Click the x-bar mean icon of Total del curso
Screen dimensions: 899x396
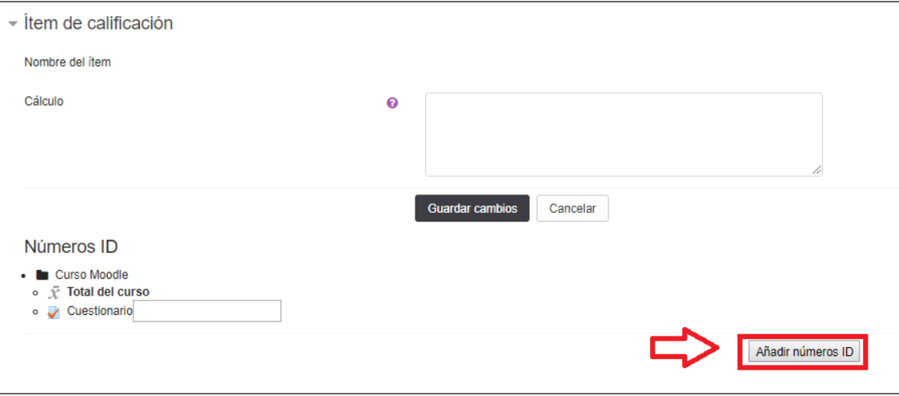click(54, 292)
